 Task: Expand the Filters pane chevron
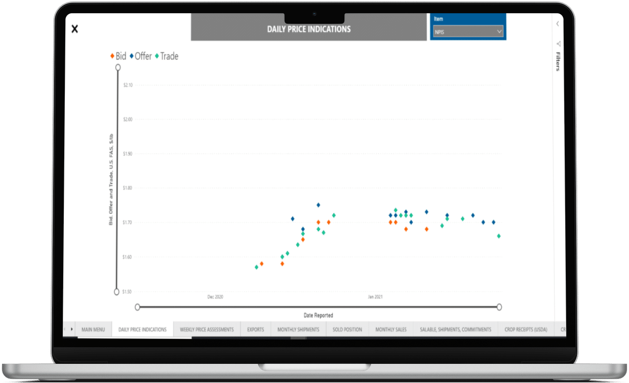pyautogui.click(x=558, y=24)
